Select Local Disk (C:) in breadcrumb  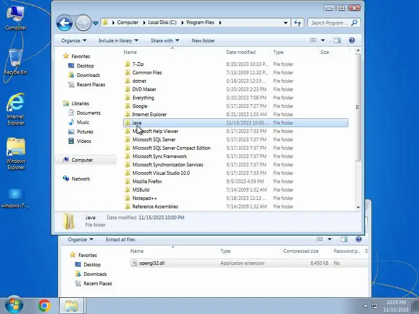[x=162, y=23]
